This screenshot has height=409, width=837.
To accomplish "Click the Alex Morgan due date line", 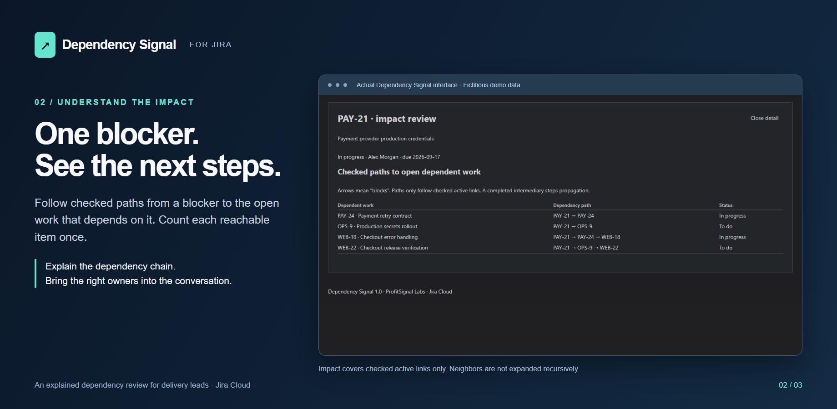I will (389, 157).
